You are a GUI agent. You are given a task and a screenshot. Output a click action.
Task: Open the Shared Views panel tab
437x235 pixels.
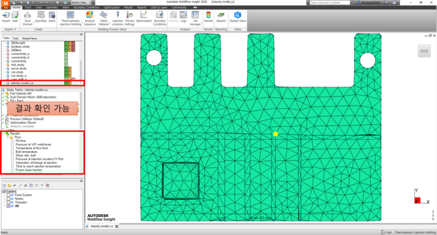tap(29, 38)
